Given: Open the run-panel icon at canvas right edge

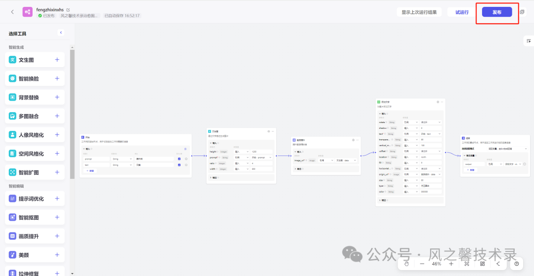Looking at the screenshot, I should [529, 41].
